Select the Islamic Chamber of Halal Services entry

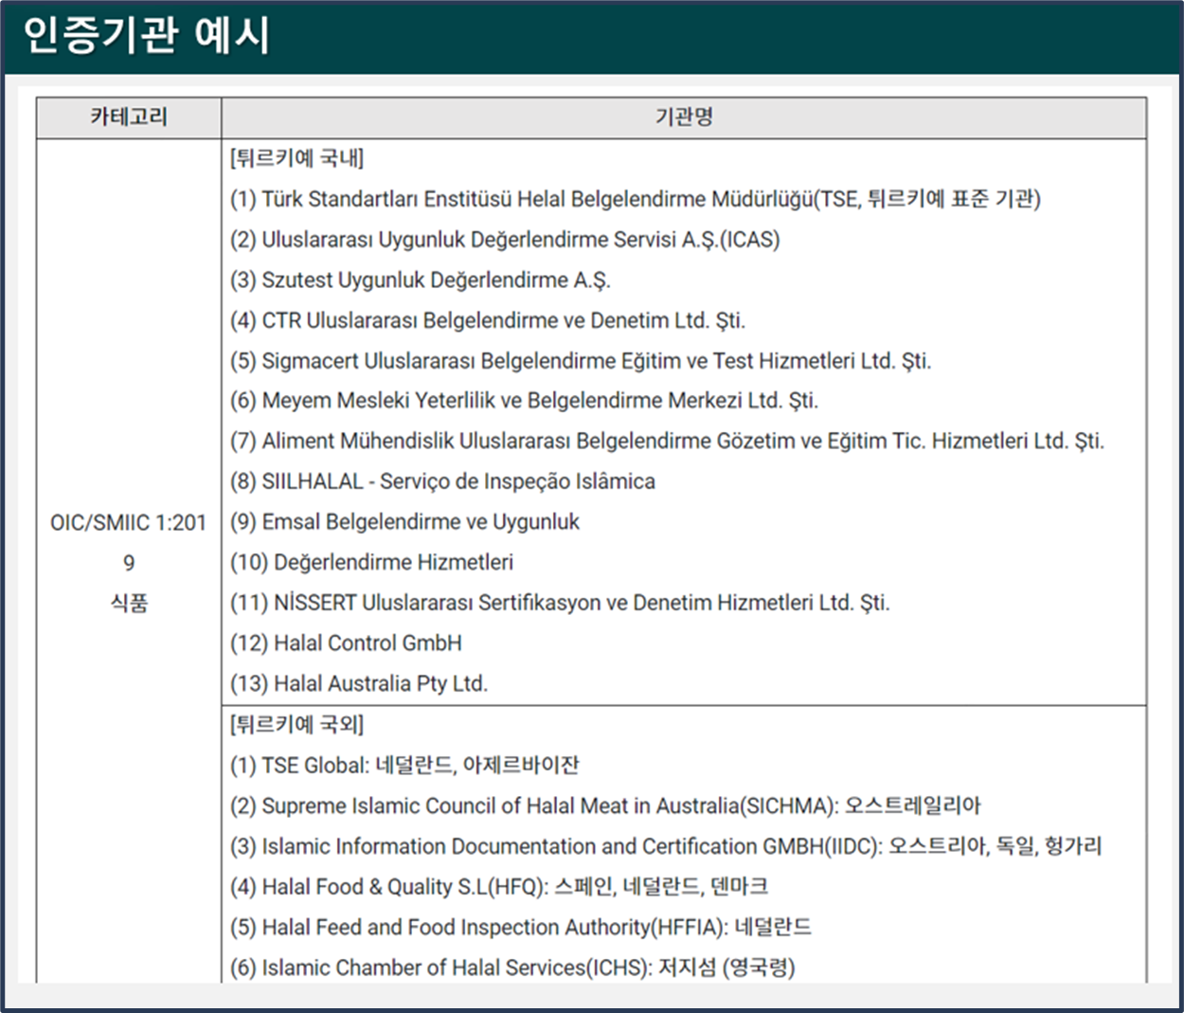[511, 968]
